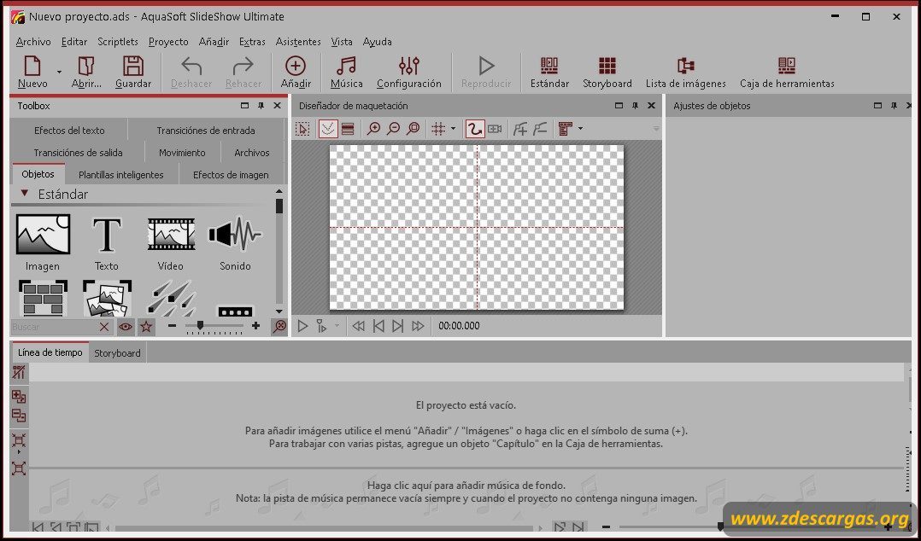Toggle the star favorites filter in Toolbox
921x541 pixels.
pyautogui.click(x=146, y=327)
